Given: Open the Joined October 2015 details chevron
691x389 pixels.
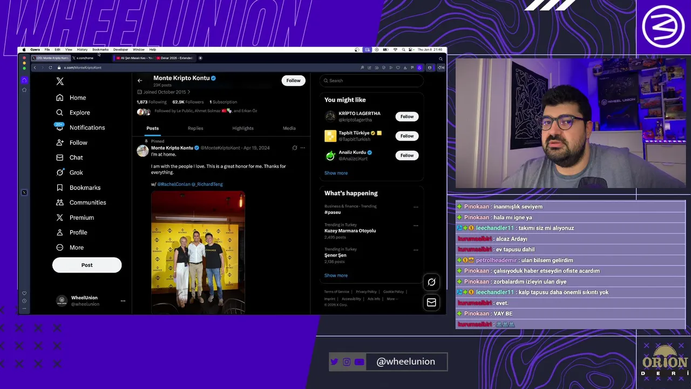Looking at the screenshot, I should pyautogui.click(x=188, y=92).
